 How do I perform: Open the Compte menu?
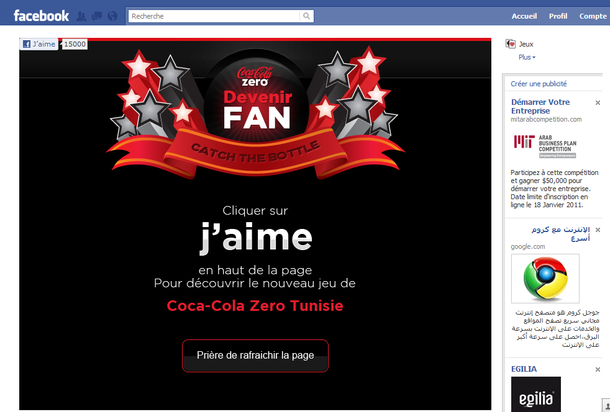593,16
